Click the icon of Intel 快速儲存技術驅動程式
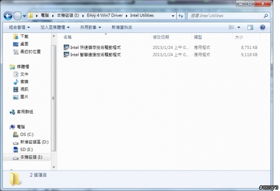Viewport: 280px width, 191px height. pos(66,47)
